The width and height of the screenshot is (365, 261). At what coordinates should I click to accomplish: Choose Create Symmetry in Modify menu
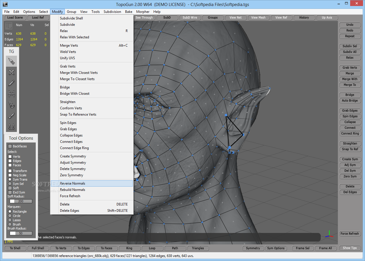click(x=92, y=156)
